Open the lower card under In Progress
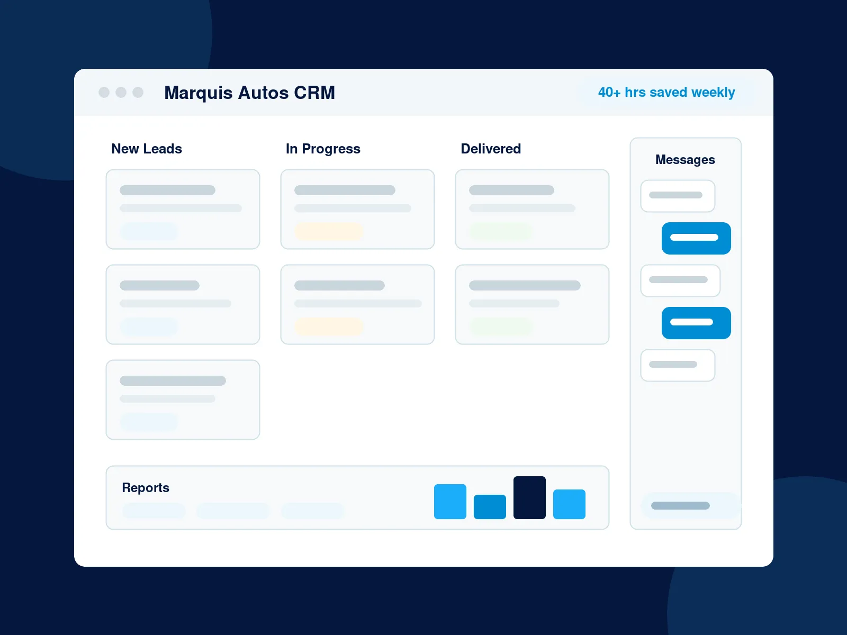Screen dimensions: 847x635 click(x=357, y=304)
